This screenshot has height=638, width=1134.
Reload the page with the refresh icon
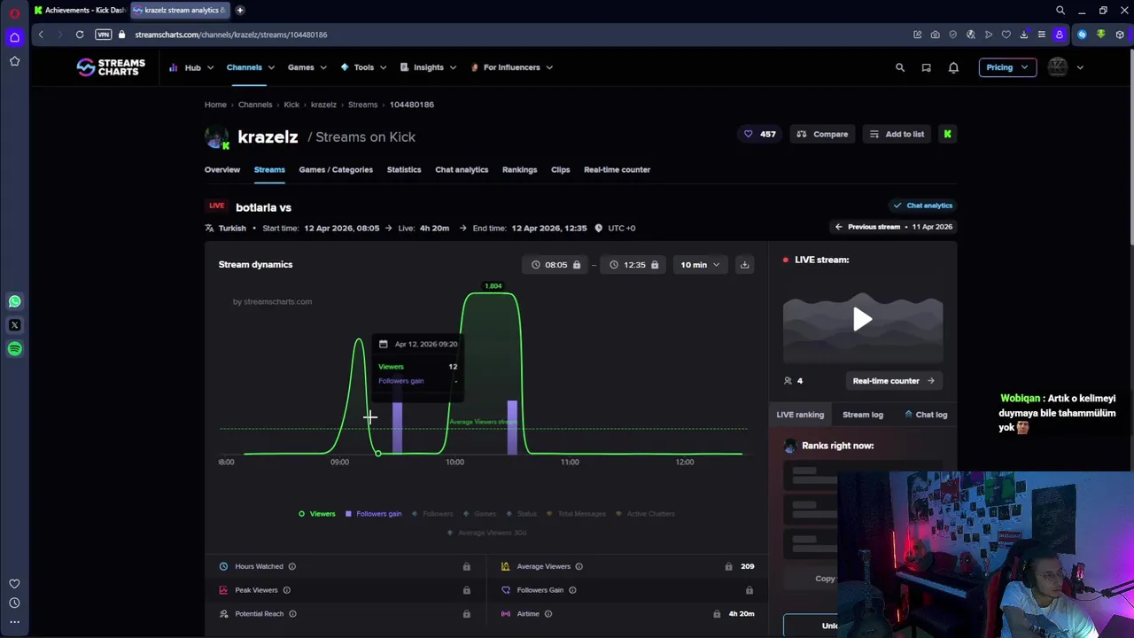[80, 35]
